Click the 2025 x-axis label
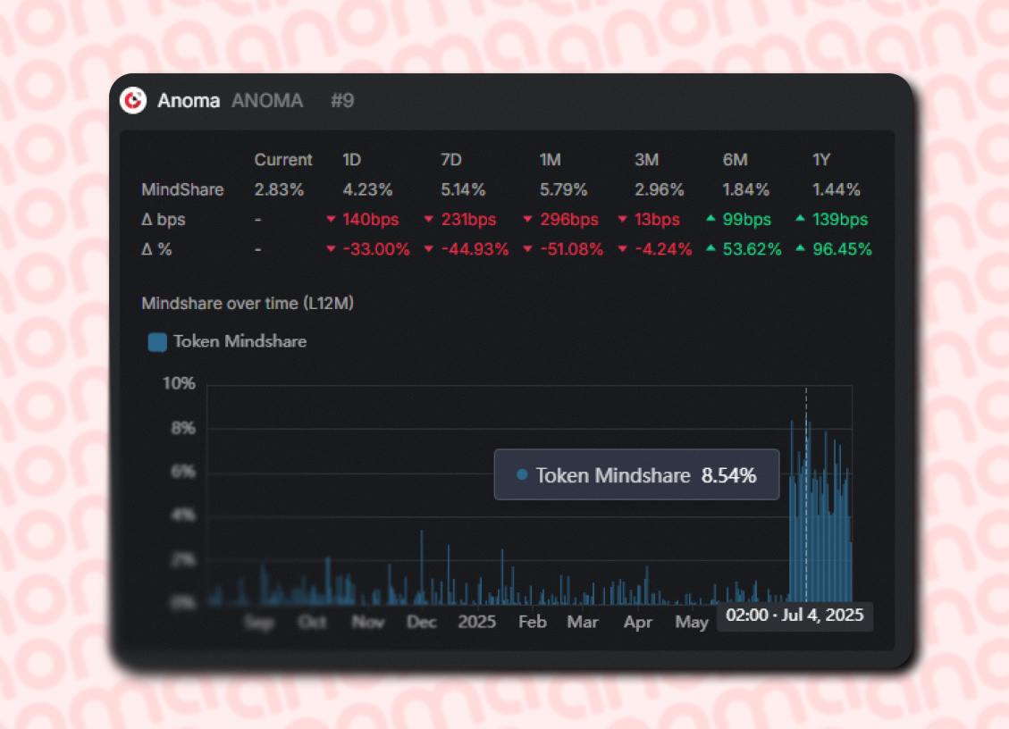This screenshot has height=729, width=1009. (477, 622)
